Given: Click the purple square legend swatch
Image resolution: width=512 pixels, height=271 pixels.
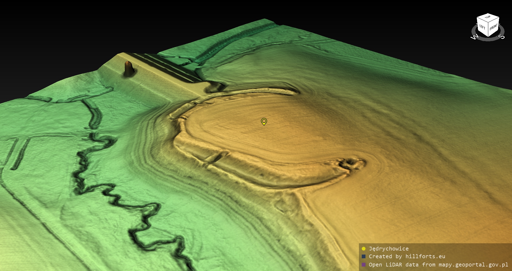Looking at the screenshot, I should pyautogui.click(x=363, y=265).
